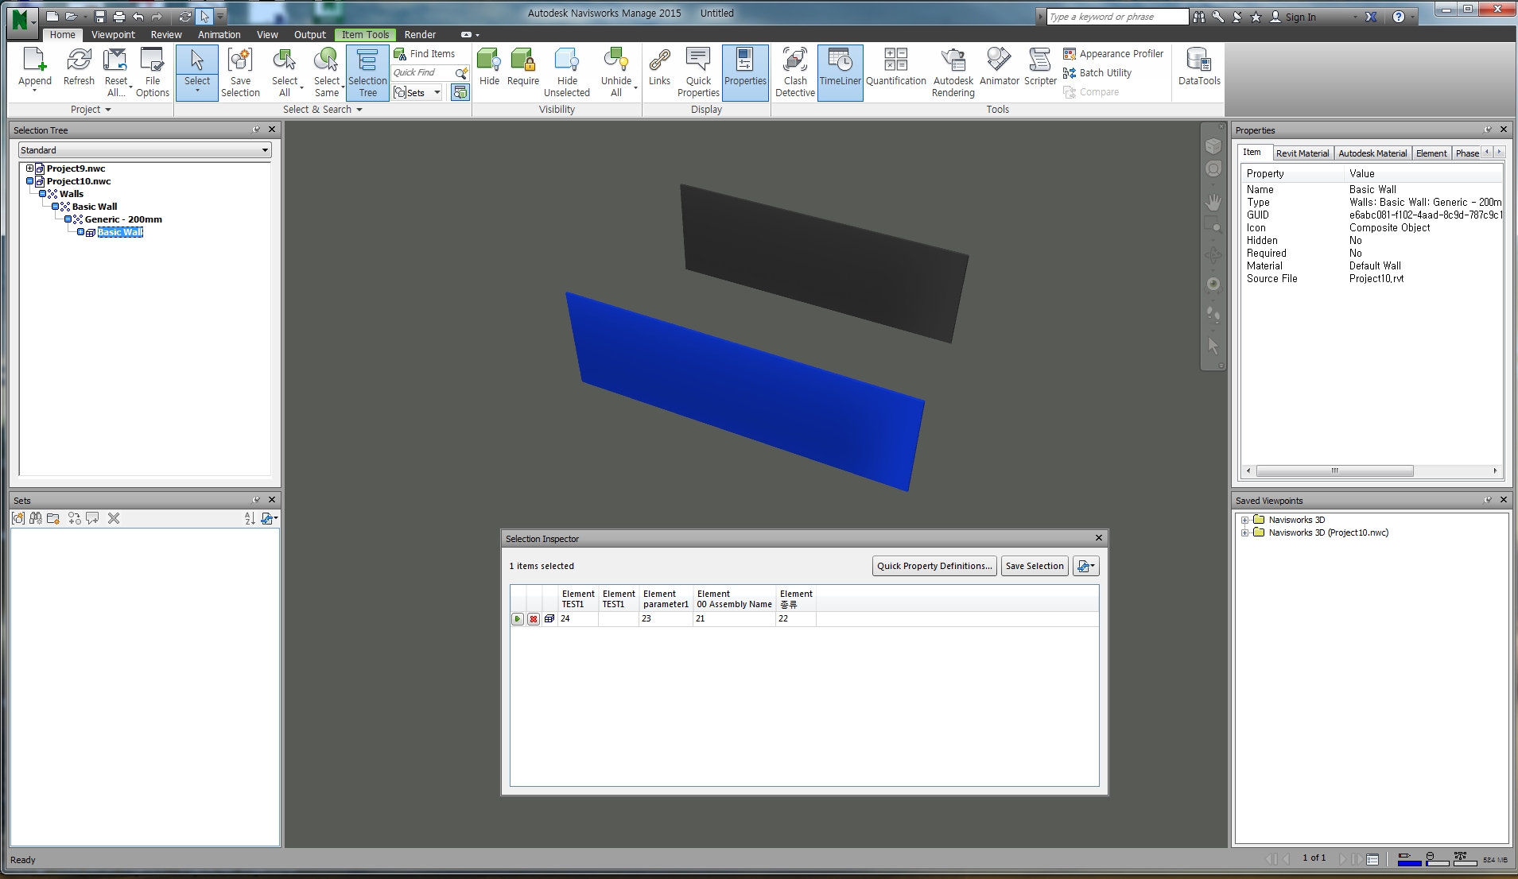This screenshot has width=1518, height=879.
Task: Pin the Sets panel
Action: pyautogui.click(x=255, y=500)
